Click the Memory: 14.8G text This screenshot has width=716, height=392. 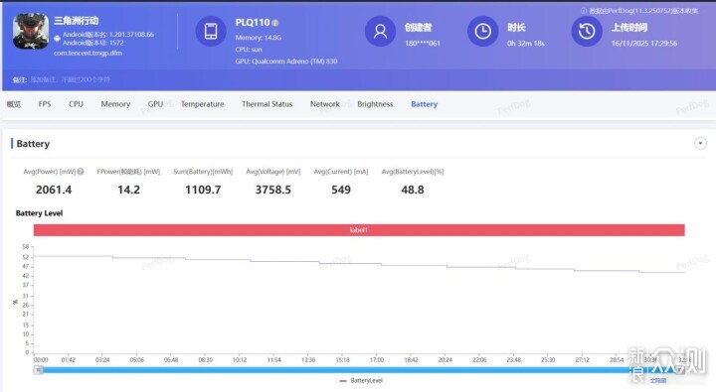[x=259, y=38]
